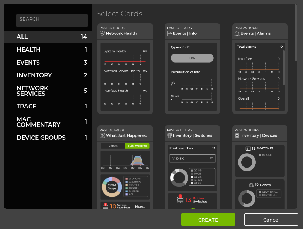Toggle the 21.9M Warnings filter
The height and width of the screenshot is (229, 303).
[x=137, y=146]
